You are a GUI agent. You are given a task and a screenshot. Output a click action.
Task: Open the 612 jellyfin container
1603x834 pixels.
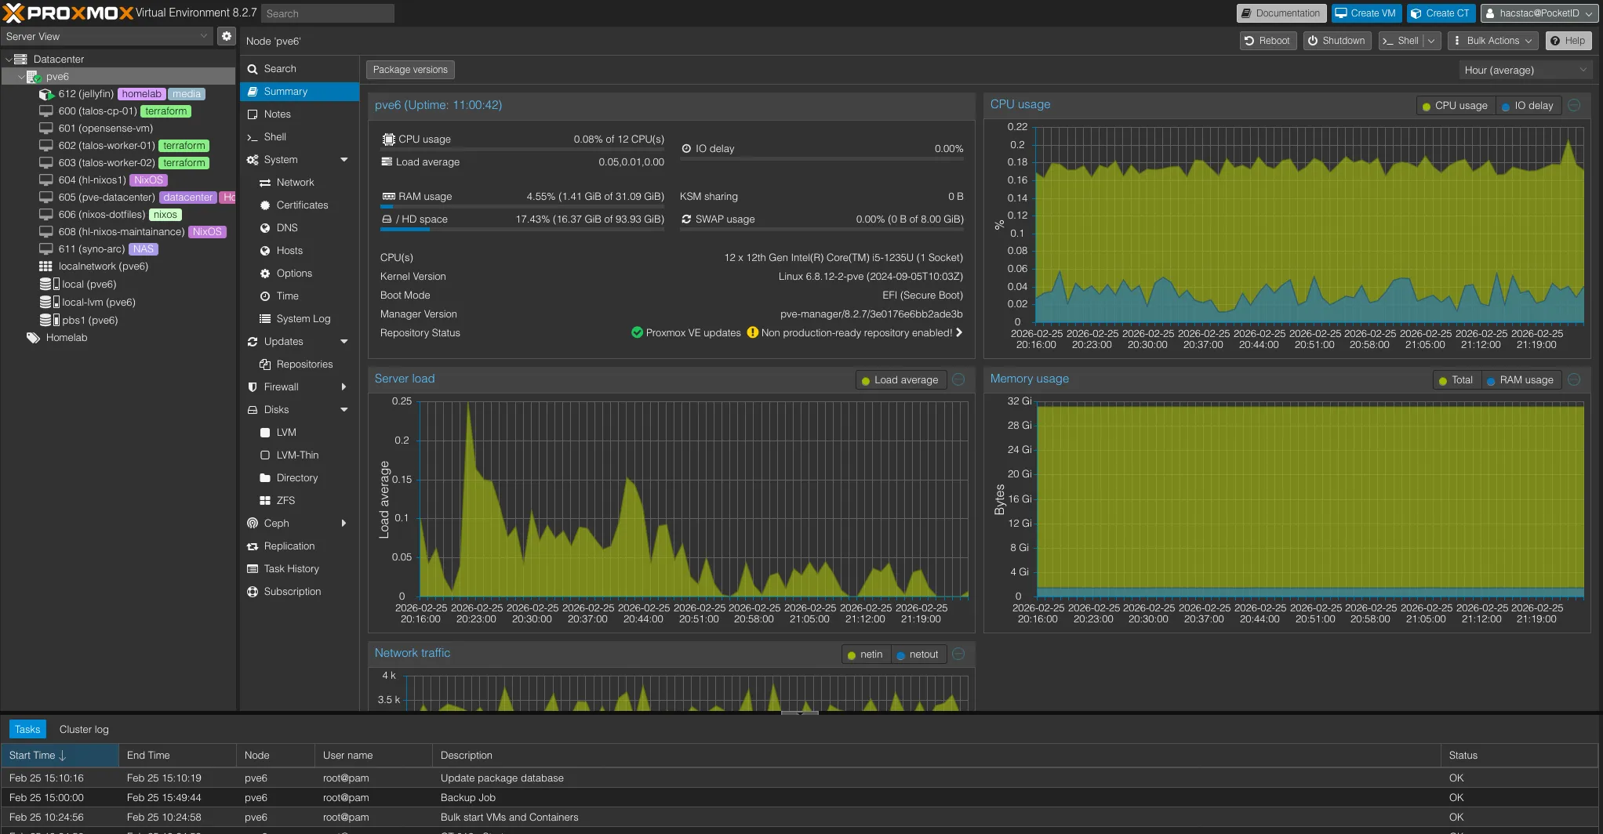pos(85,94)
